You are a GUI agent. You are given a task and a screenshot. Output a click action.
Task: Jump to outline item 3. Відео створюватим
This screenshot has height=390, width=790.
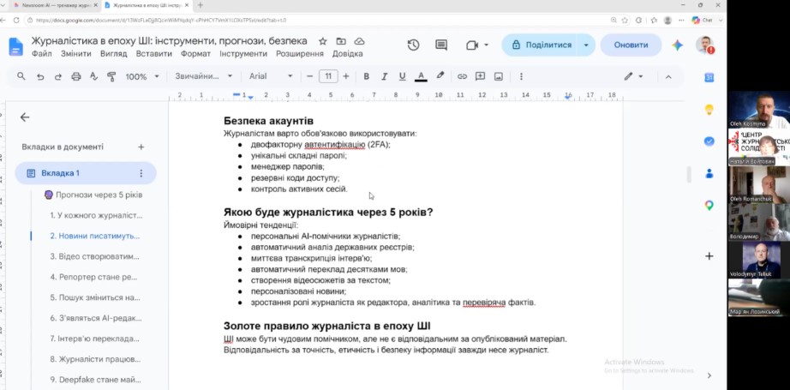(95, 256)
